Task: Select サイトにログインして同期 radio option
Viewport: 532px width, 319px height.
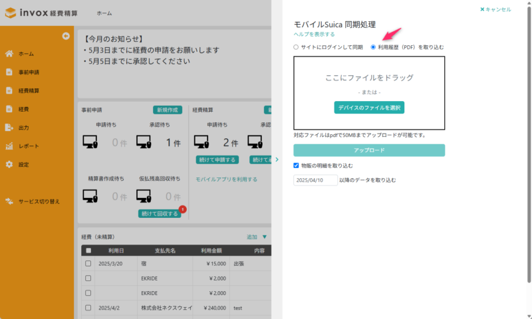Action: tap(296, 47)
